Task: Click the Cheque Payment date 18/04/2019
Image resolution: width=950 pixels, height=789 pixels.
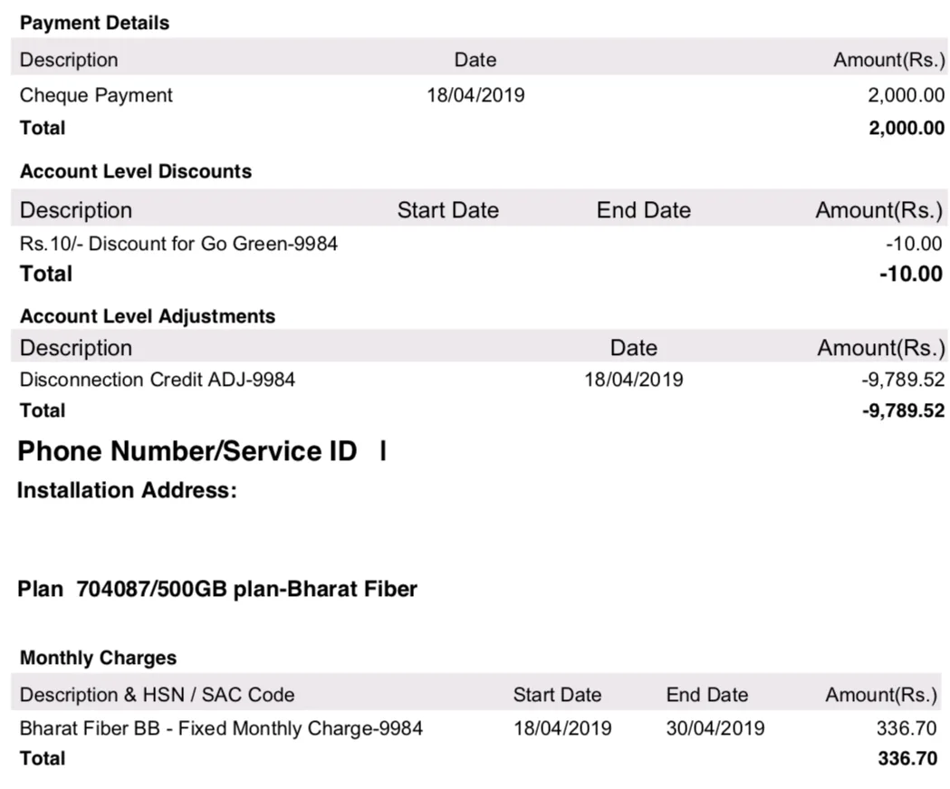Action: (475, 95)
